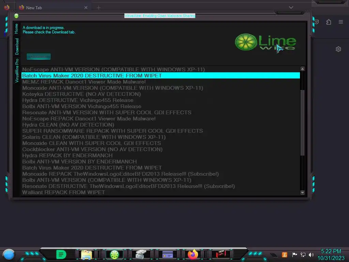Image resolution: width=349 pixels, height=262 pixels.
Task: Click the LimeWire lime icon on the taskbar
Action: tap(115, 254)
